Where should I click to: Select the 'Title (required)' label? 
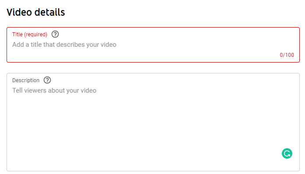(30, 35)
